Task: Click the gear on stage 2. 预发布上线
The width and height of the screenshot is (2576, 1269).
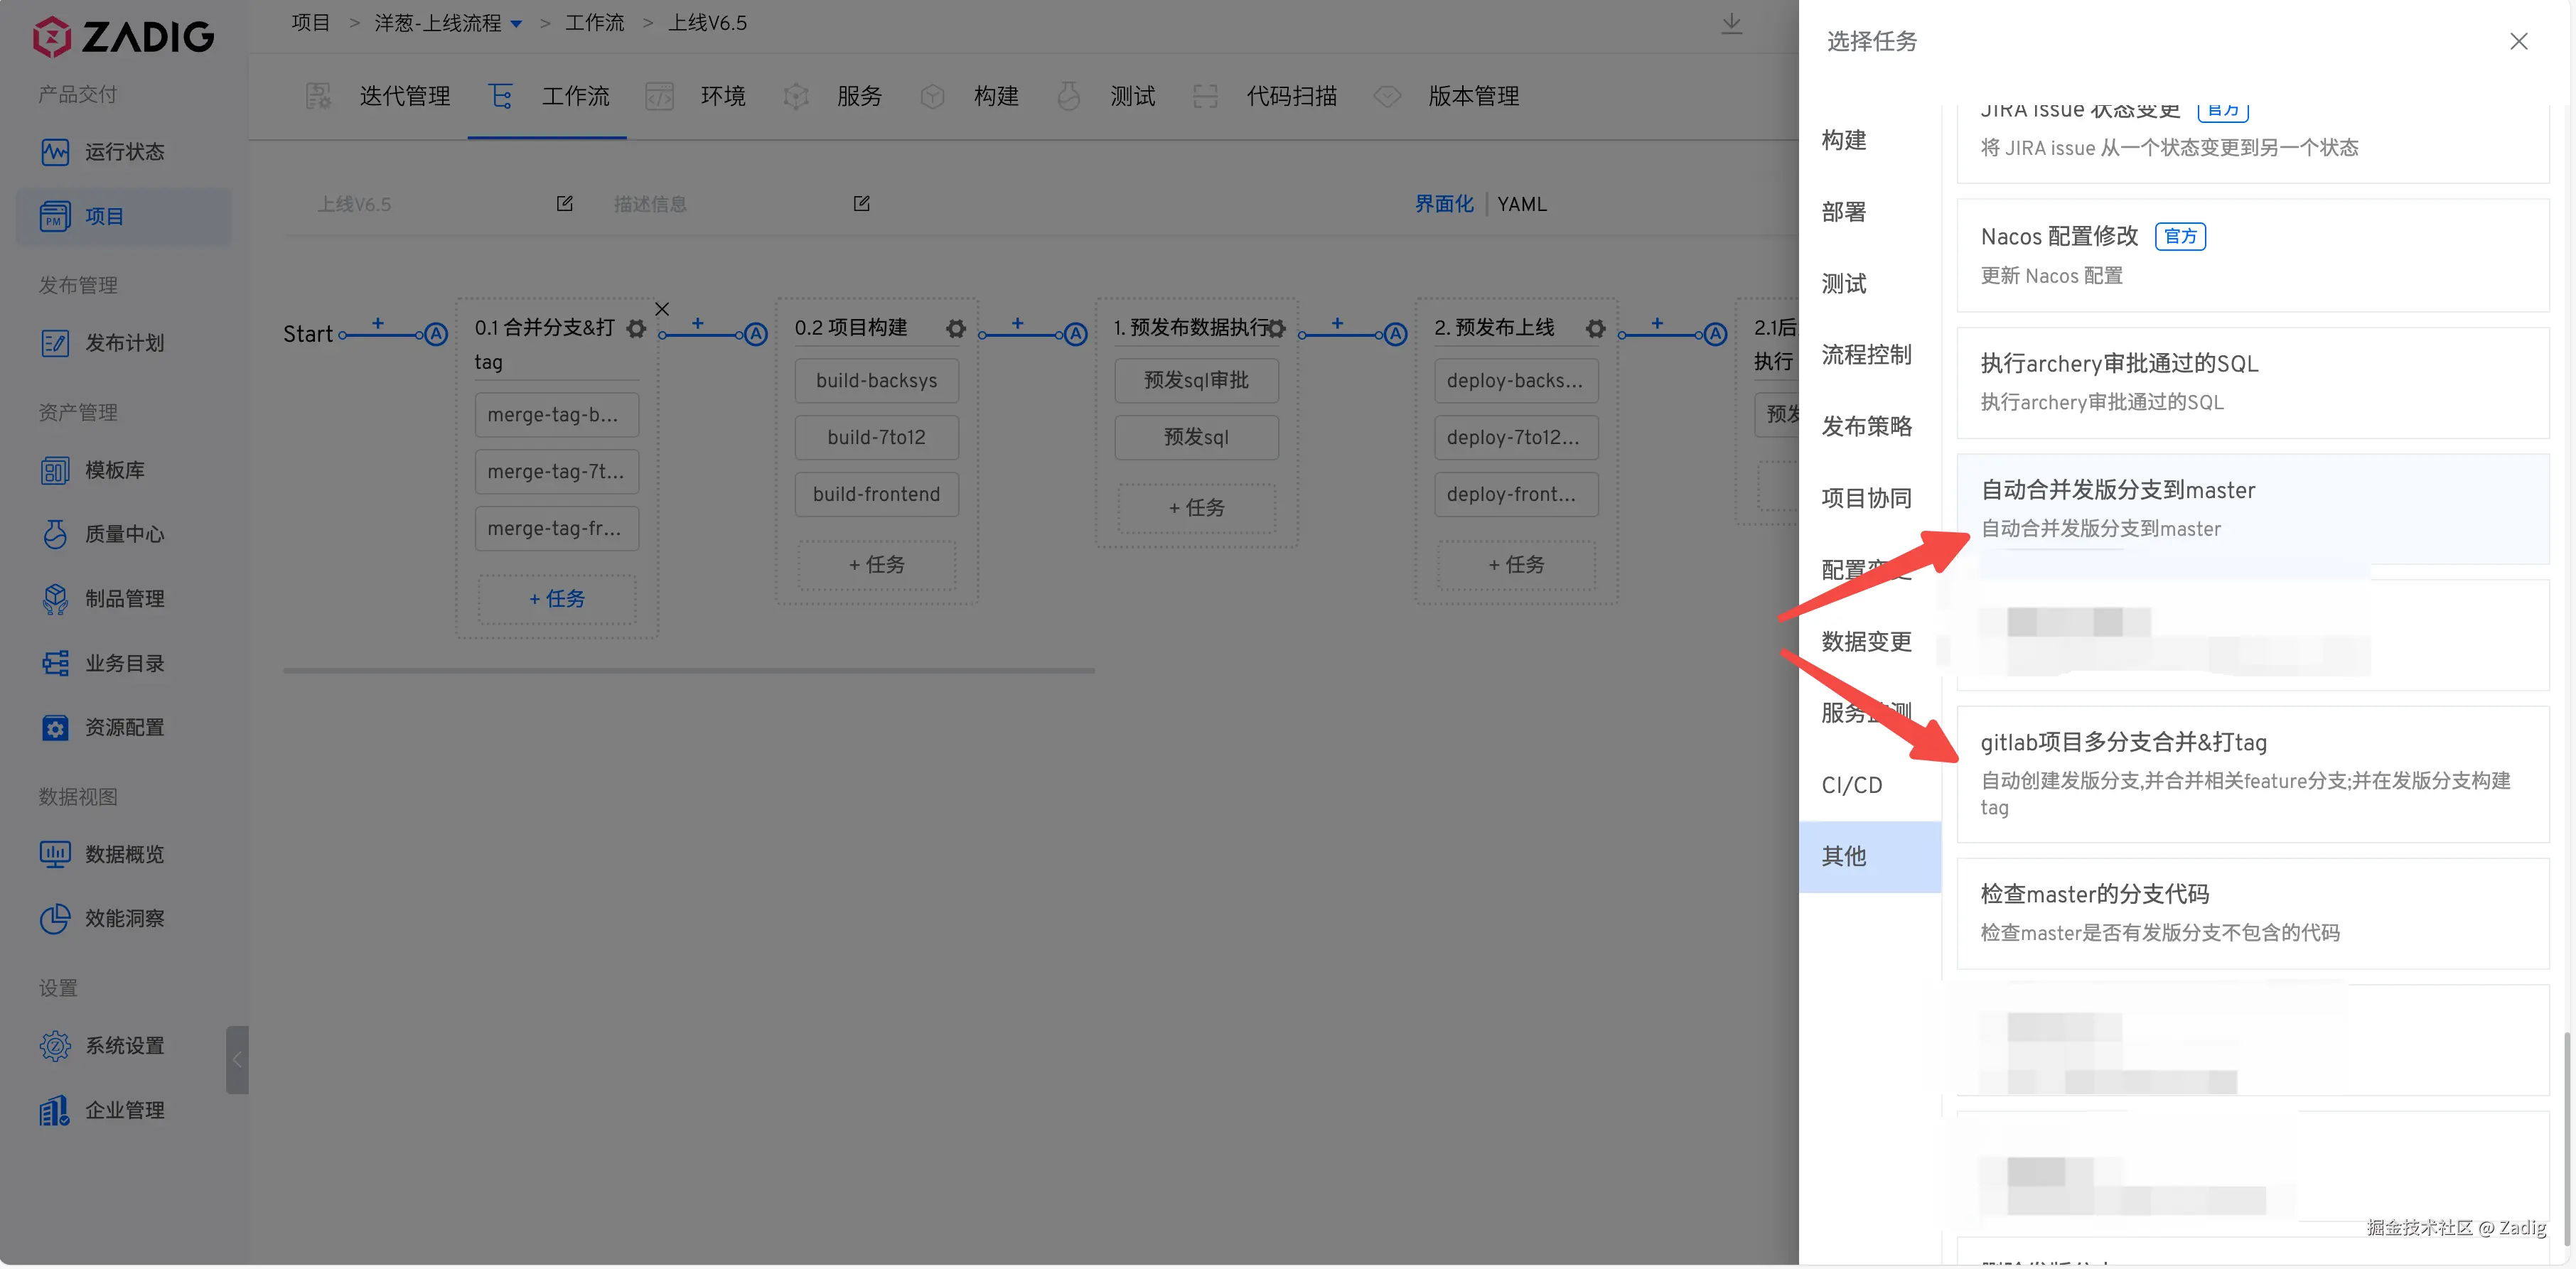Action: 1595,329
